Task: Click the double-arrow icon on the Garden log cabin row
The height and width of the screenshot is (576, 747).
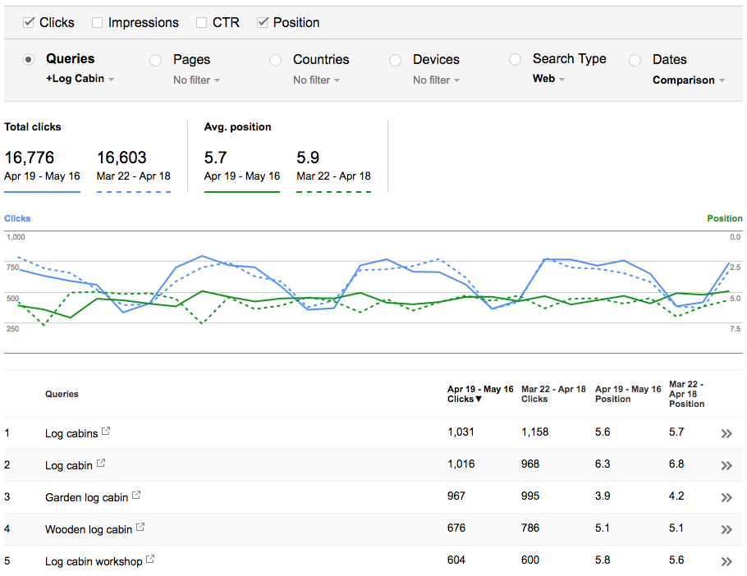Action: (726, 497)
